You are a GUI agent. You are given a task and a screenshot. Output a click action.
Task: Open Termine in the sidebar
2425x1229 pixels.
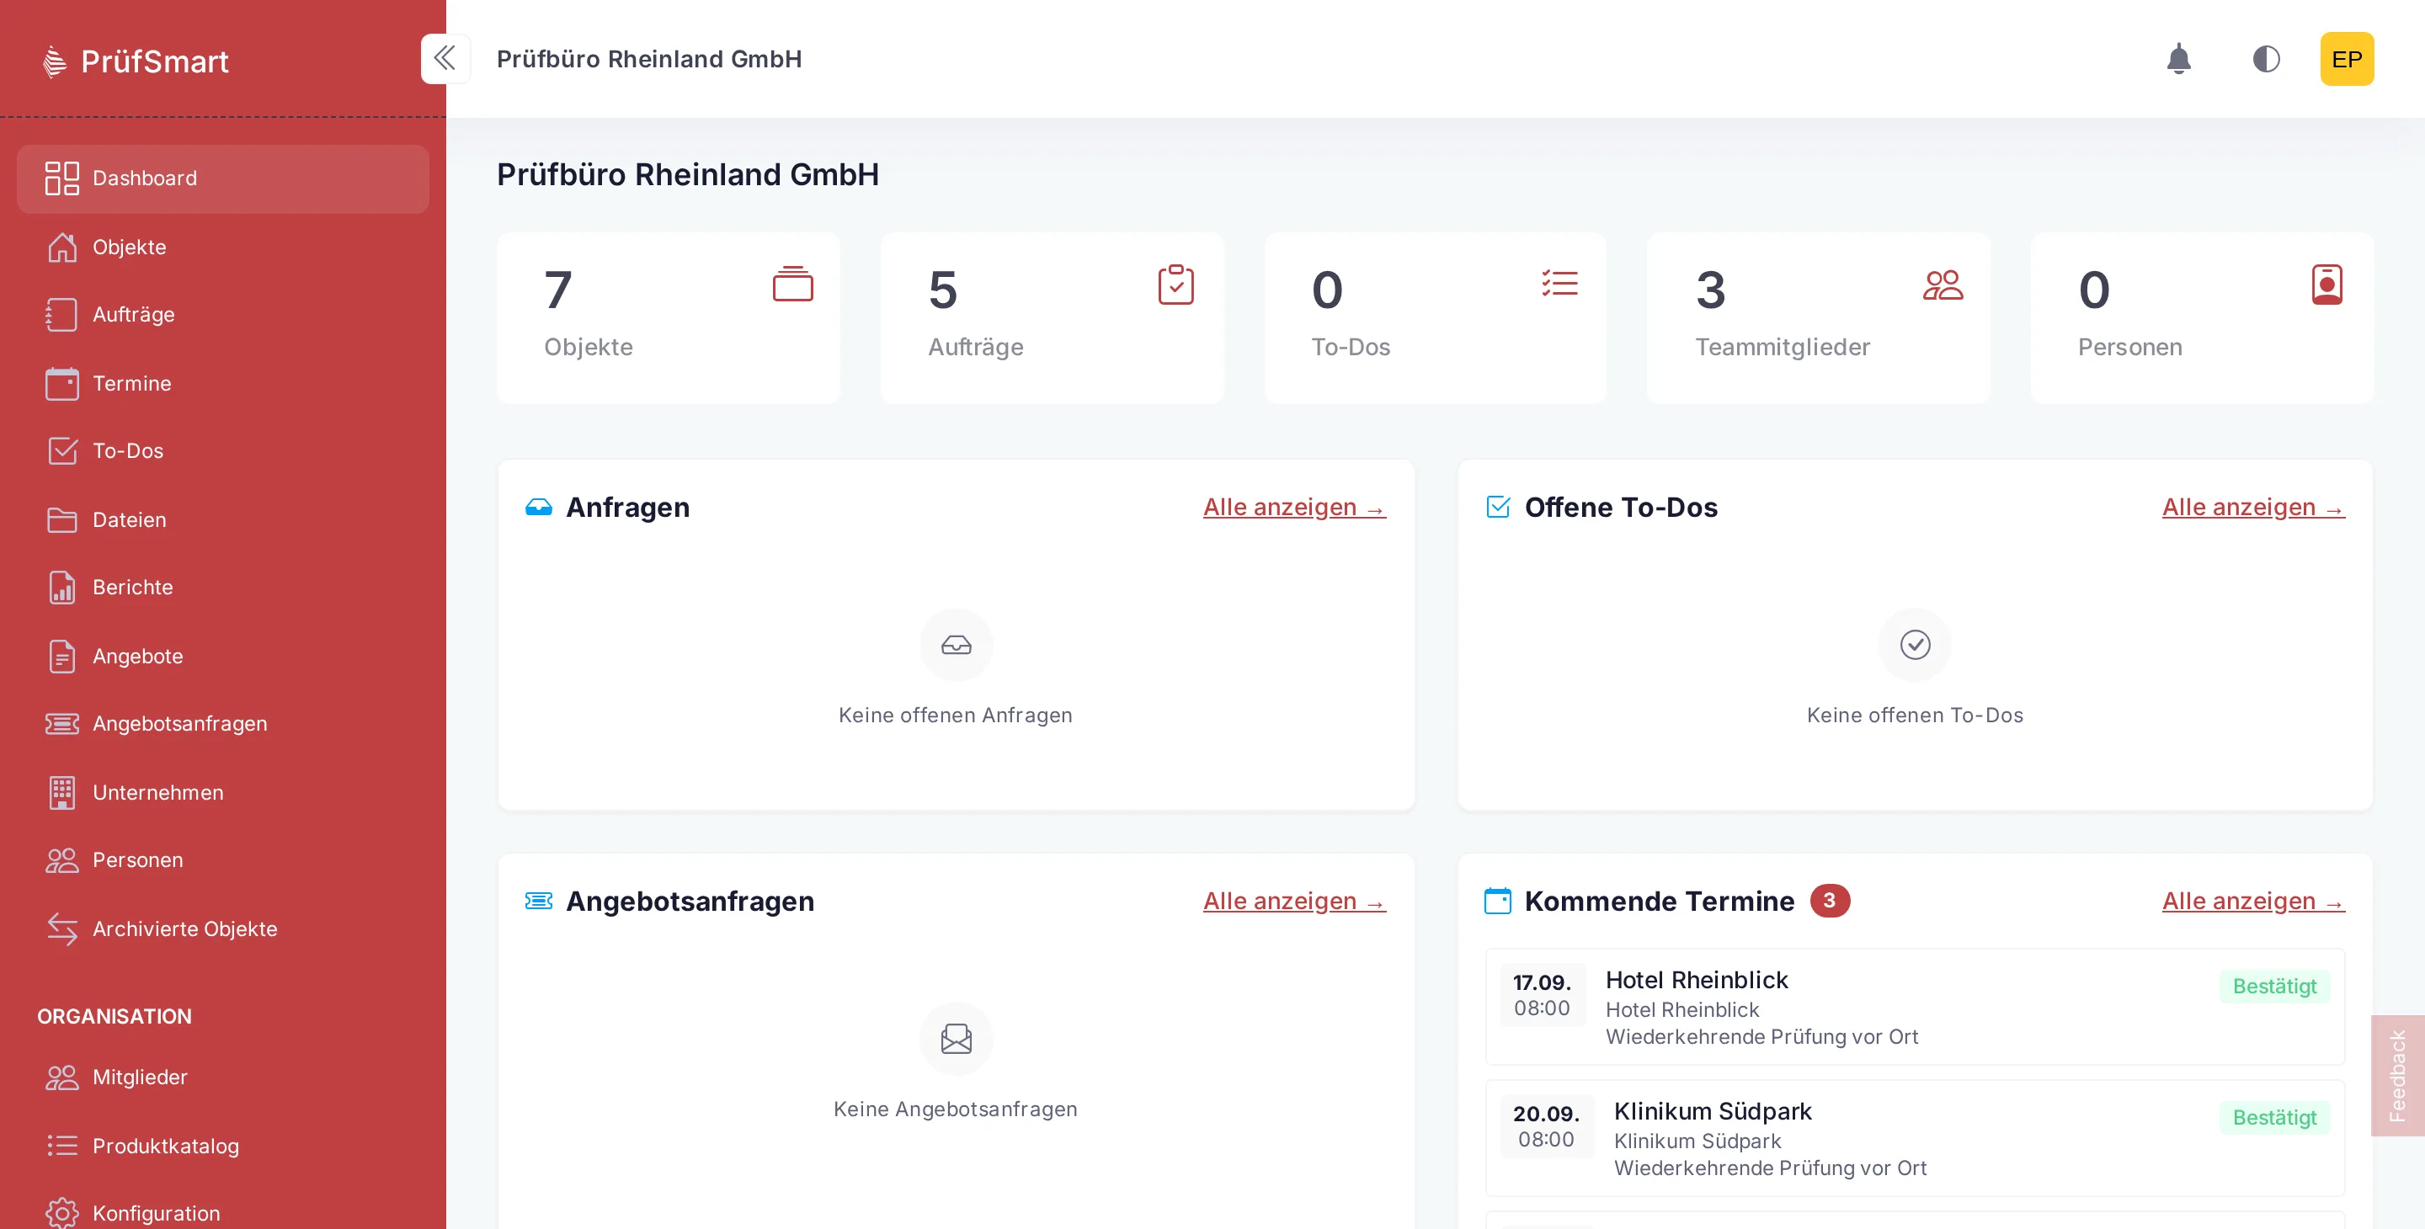(x=222, y=383)
